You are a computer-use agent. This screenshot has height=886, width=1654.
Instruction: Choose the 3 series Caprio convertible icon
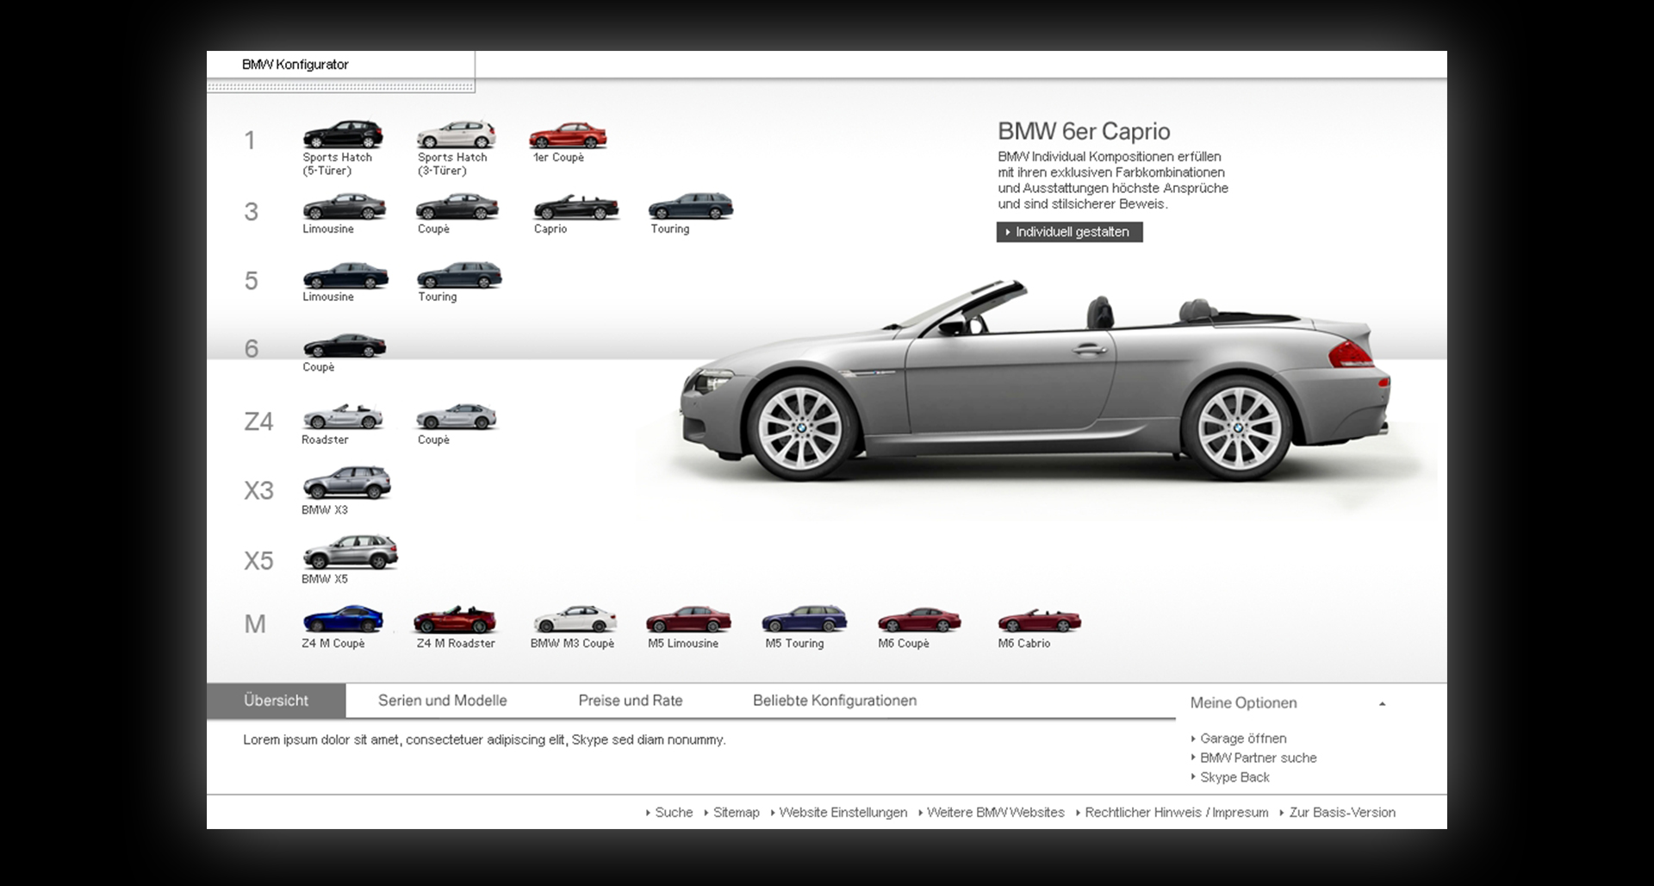575,208
